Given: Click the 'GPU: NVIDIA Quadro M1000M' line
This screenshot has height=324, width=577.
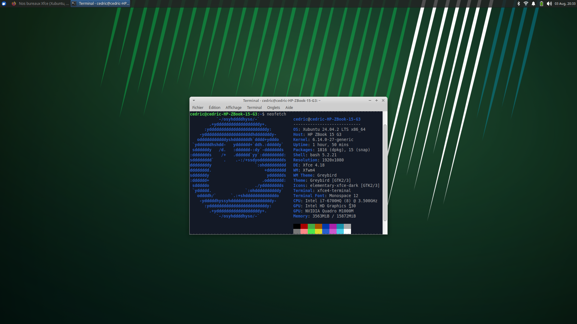Looking at the screenshot, I should [323, 211].
